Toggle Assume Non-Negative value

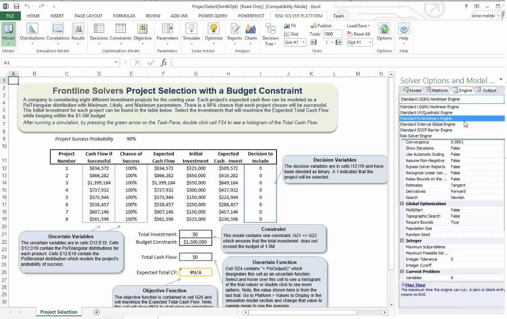click(x=455, y=161)
